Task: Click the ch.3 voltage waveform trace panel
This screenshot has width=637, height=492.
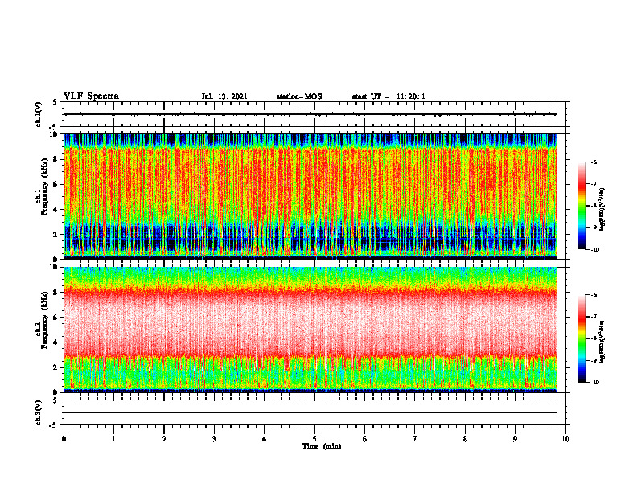Action: (314, 412)
